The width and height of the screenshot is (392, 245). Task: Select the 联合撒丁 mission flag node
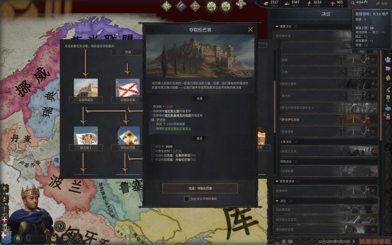point(86,138)
